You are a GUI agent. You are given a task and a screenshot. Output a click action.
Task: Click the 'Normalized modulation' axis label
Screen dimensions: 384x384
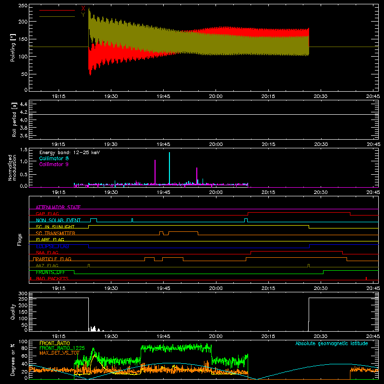(12, 168)
